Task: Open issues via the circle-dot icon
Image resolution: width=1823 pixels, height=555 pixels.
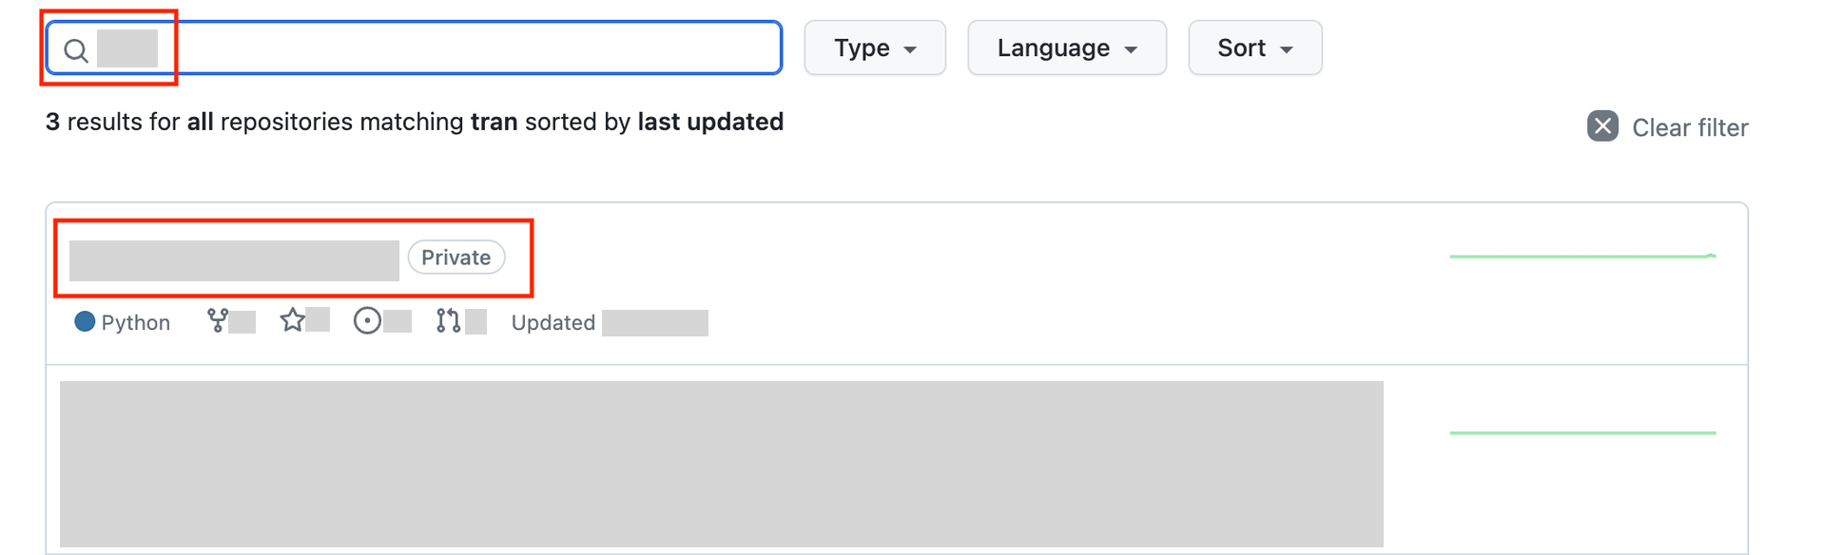Action: click(x=367, y=321)
